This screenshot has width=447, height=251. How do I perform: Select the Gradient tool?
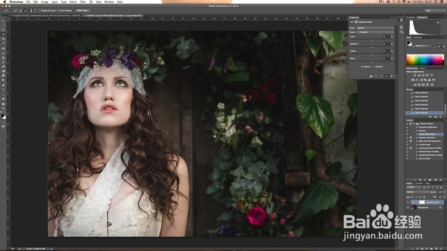tap(4, 71)
